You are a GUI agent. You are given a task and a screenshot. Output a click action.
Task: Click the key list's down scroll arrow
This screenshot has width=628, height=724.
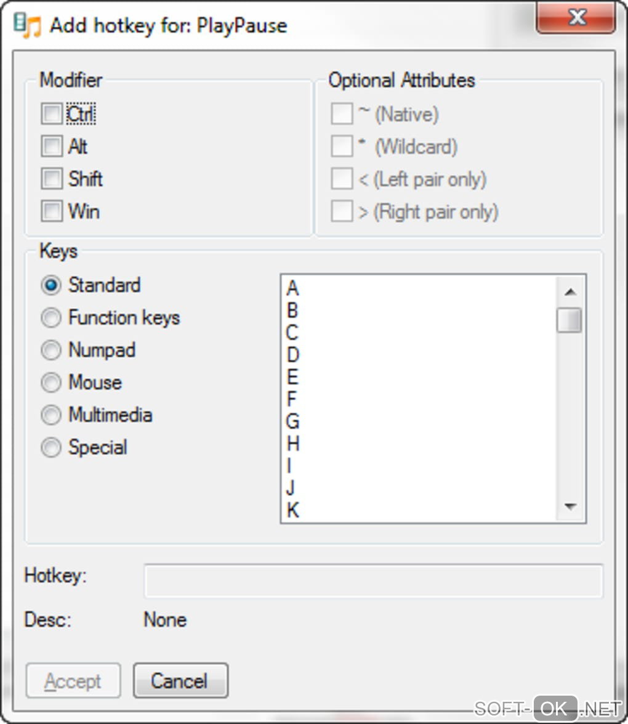click(x=570, y=507)
